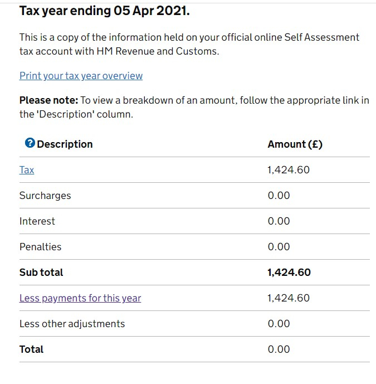Open the Print your tax year overview link
Screen dimensions: 376x384
(81, 76)
